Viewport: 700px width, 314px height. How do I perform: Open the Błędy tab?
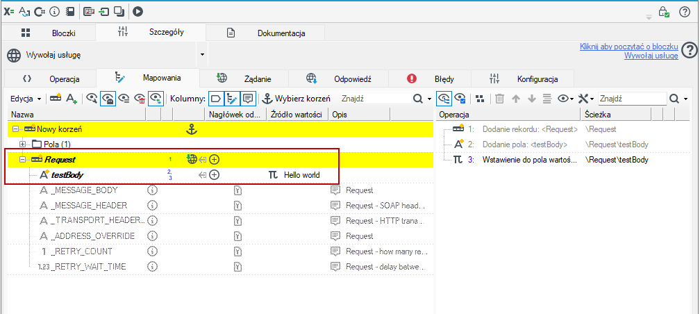pyautogui.click(x=431, y=79)
